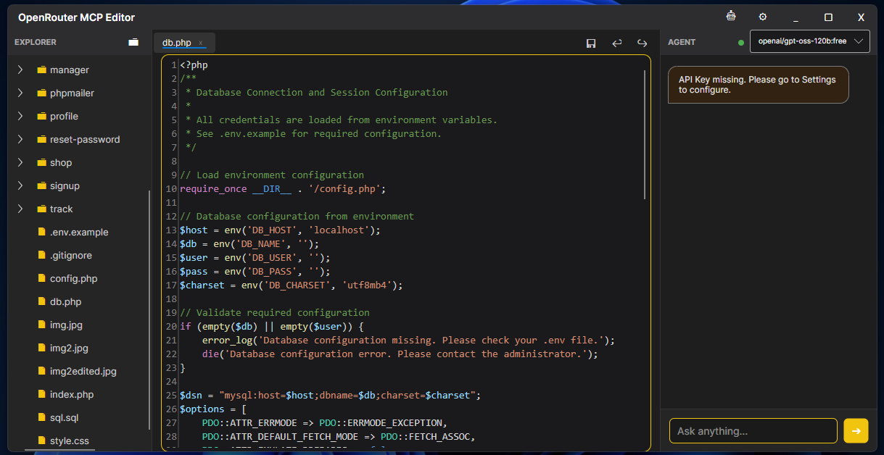Viewport: 884px width, 455px height.
Task: Save db.php using the floppy disk icon
Action: 590,43
